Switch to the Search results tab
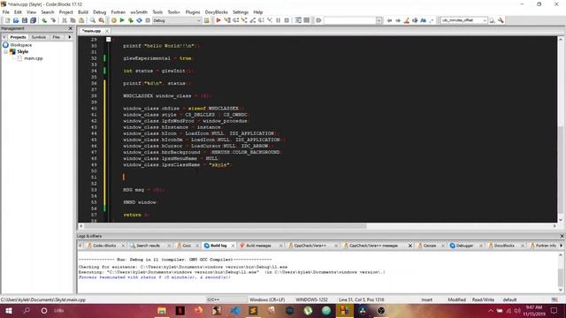Viewport: 566px width, 318px height. click(148, 246)
